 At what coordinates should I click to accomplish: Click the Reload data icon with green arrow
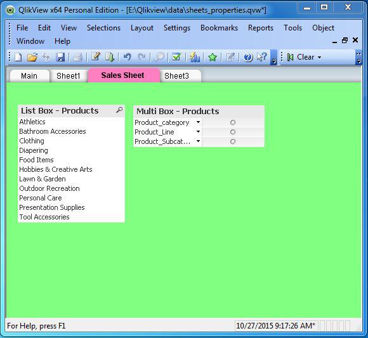[109, 57]
